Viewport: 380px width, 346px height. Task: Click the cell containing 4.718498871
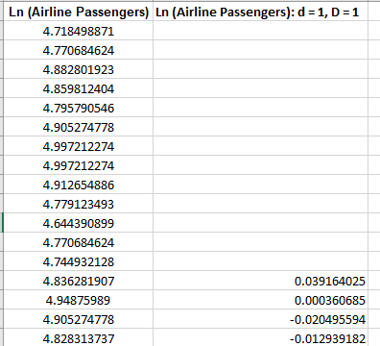(x=79, y=31)
